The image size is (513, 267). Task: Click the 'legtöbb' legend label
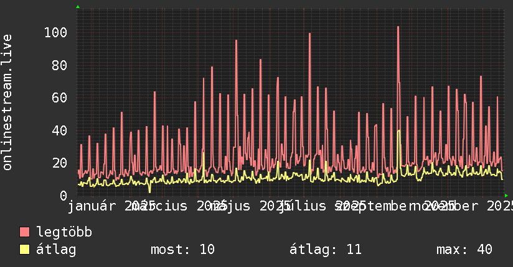[64, 232]
